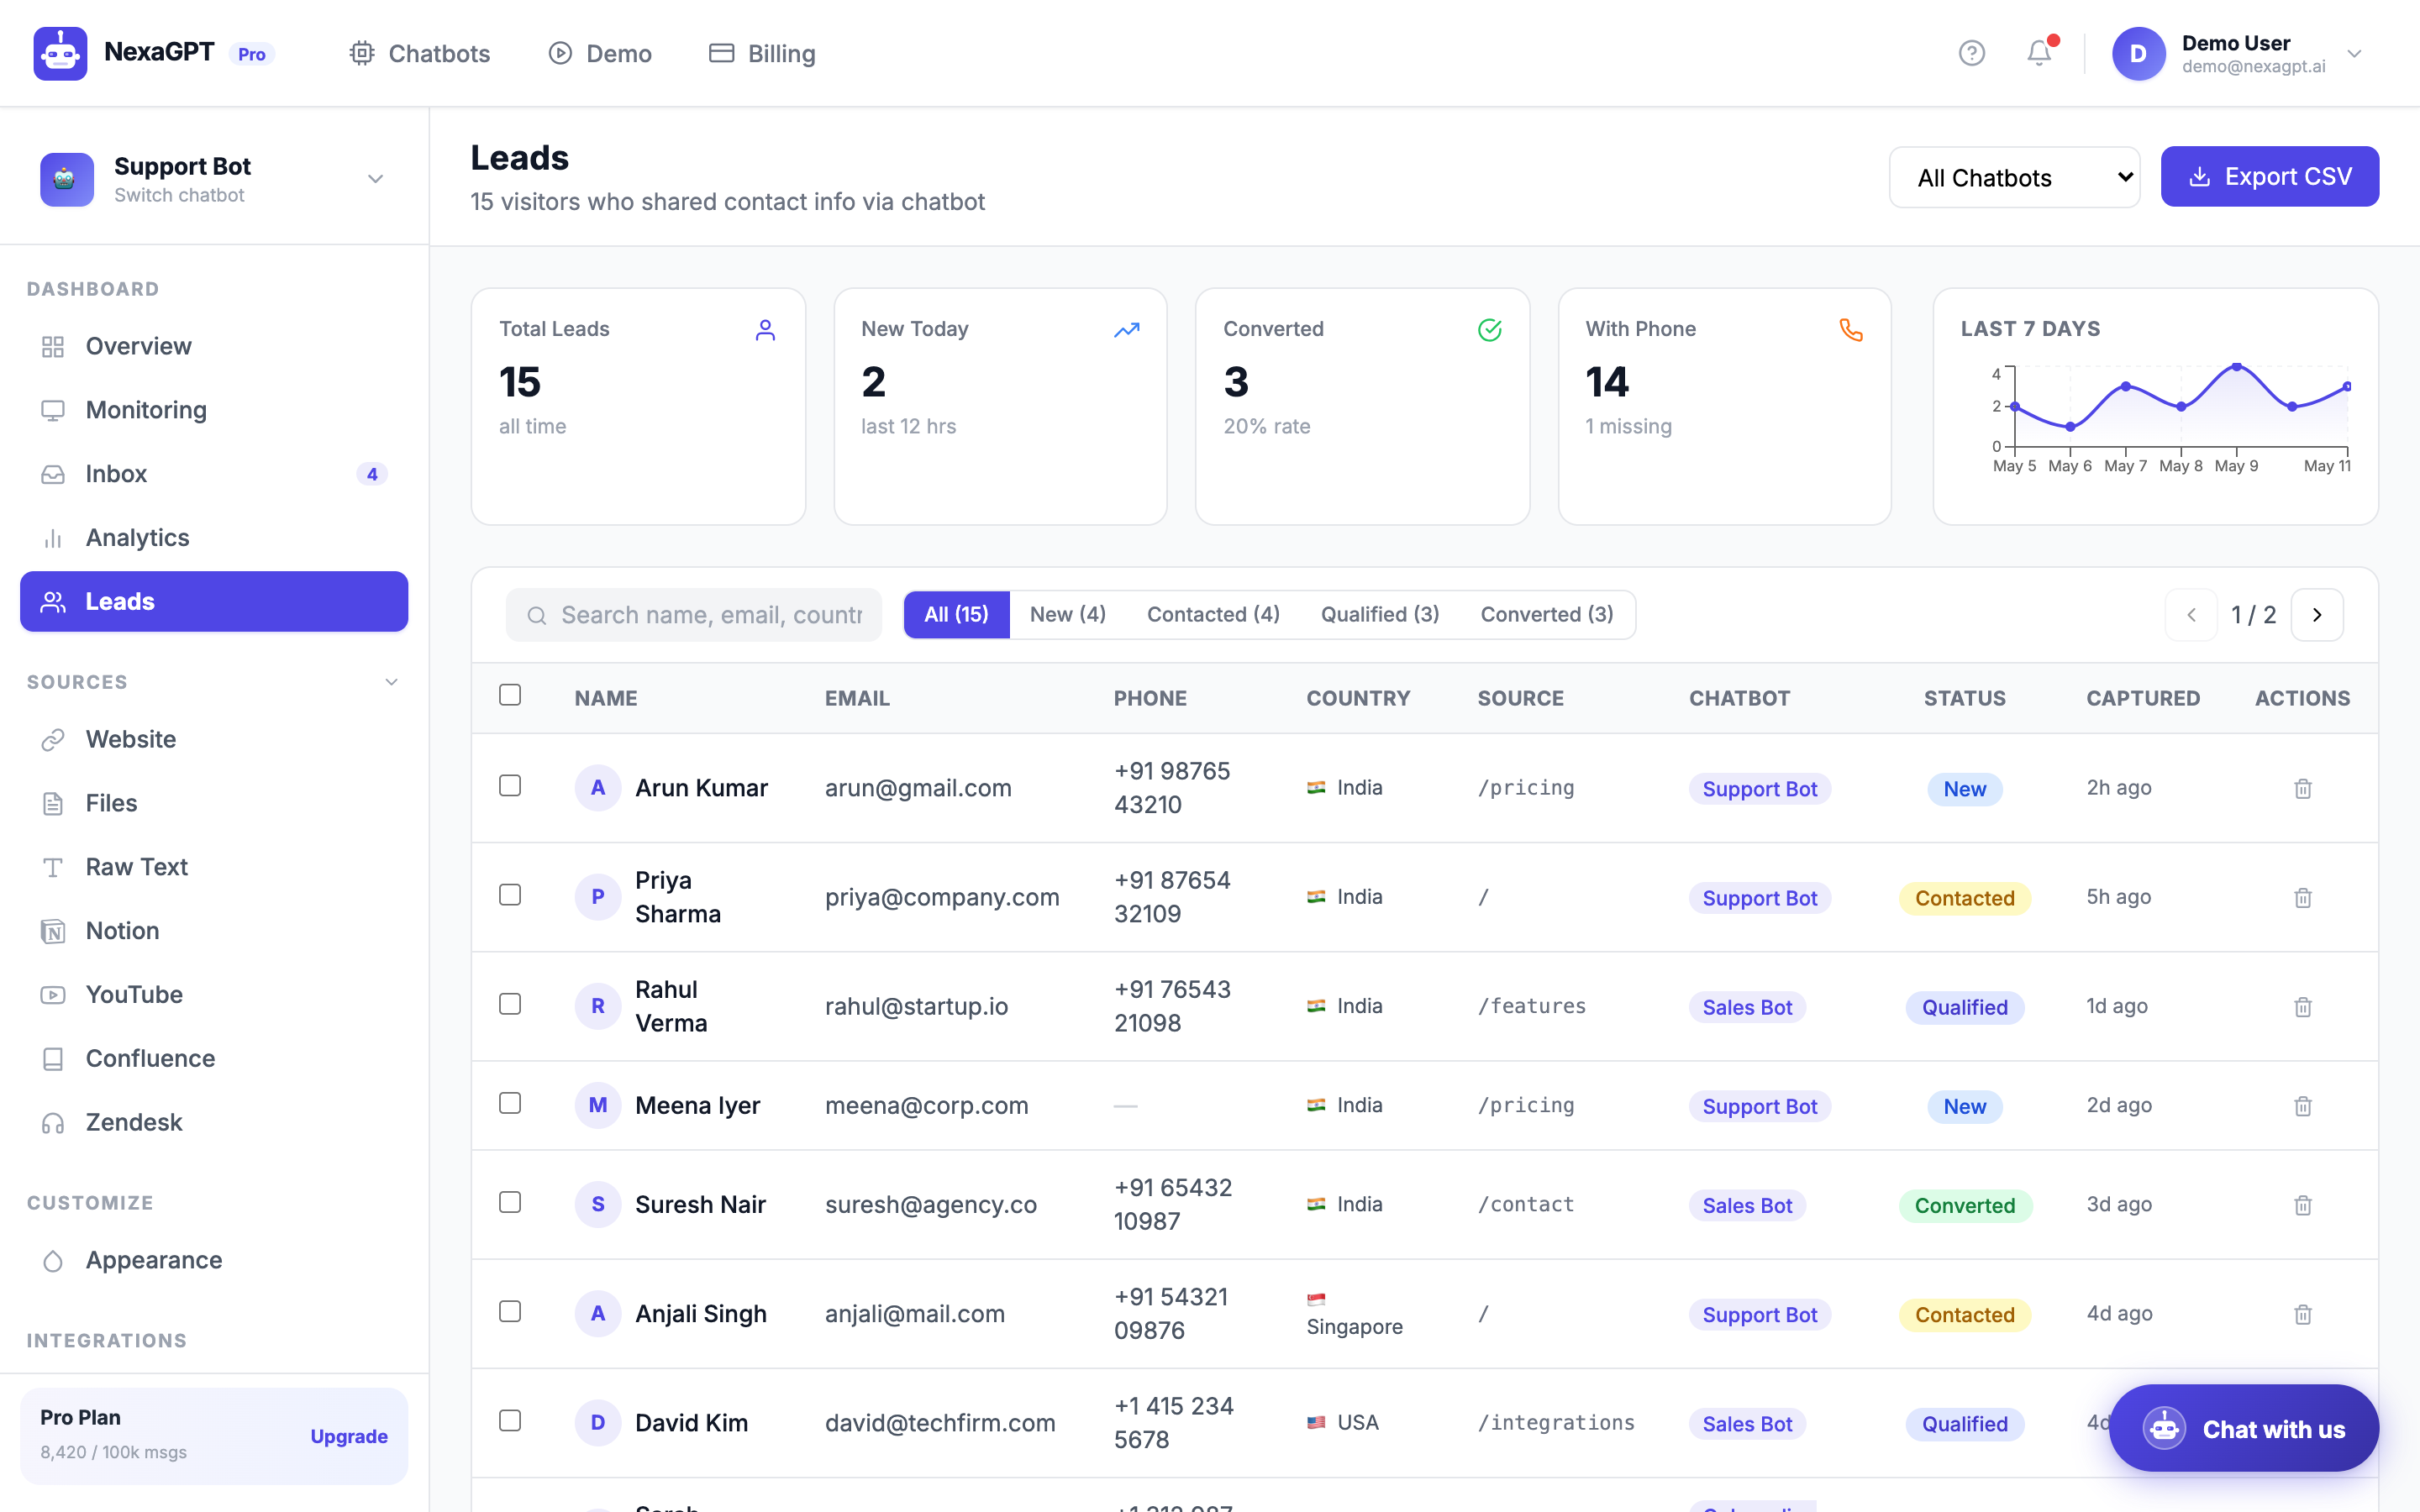Check the Suresh Nair row checkbox
Viewport: 2420px width, 1512px height.
[x=510, y=1202]
